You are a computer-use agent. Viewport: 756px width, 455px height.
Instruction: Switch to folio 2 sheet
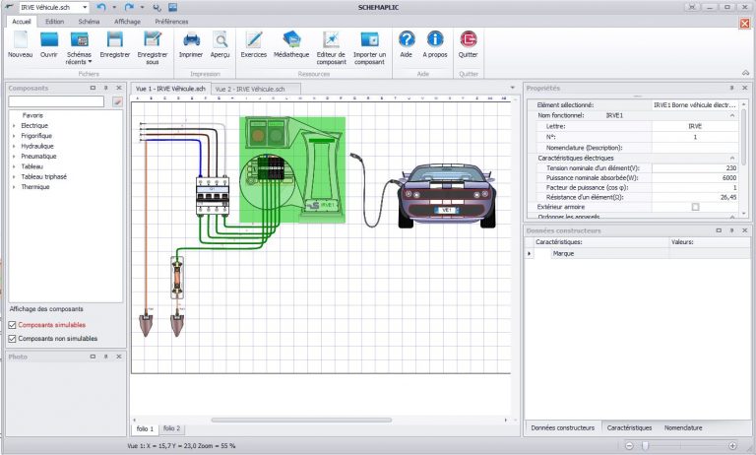pyautogui.click(x=172, y=428)
